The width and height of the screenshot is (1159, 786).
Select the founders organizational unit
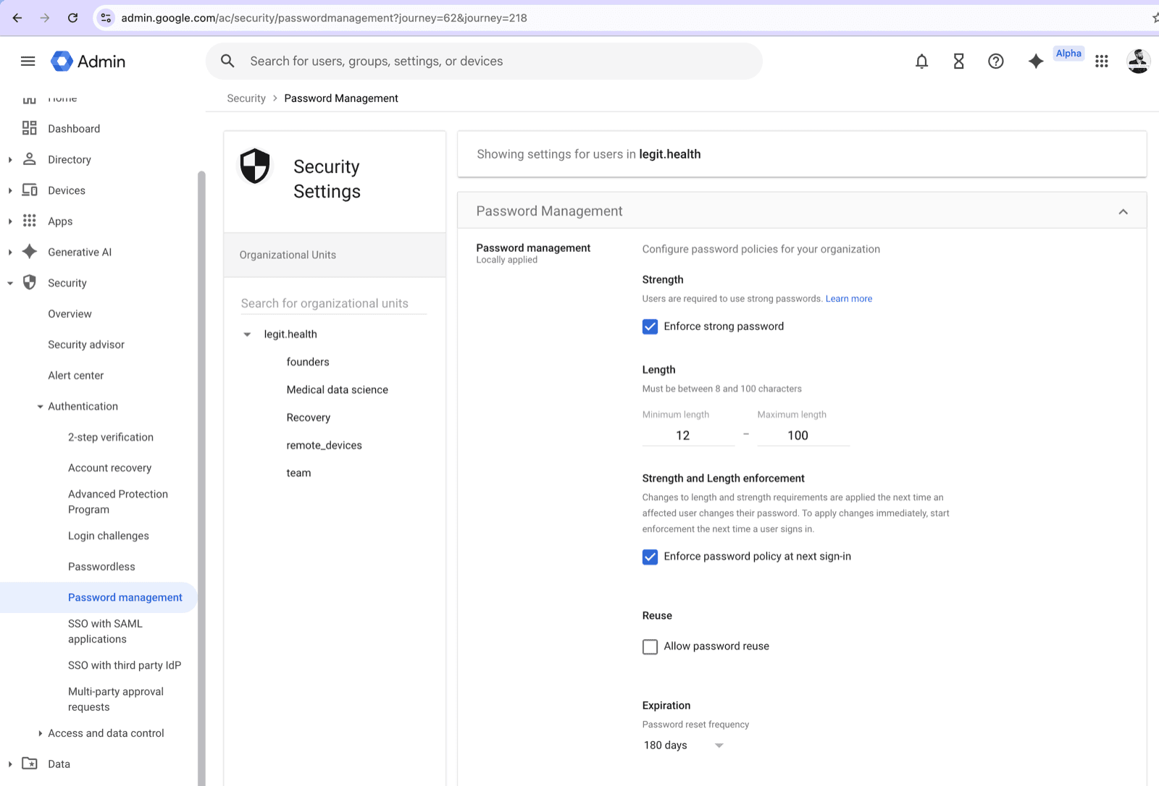(x=308, y=361)
